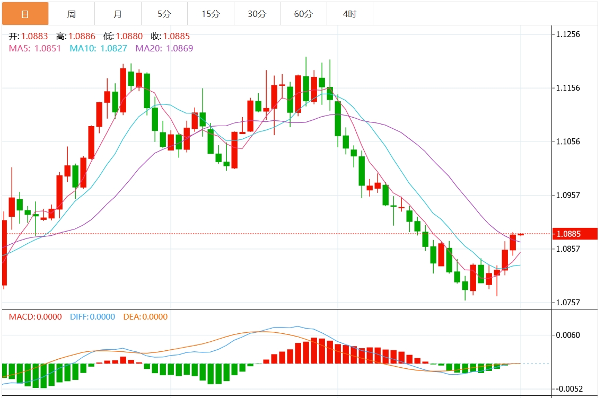This screenshot has width=605, height=398.
Task: Open the 15分 timeframe tab
Action: [x=211, y=14]
